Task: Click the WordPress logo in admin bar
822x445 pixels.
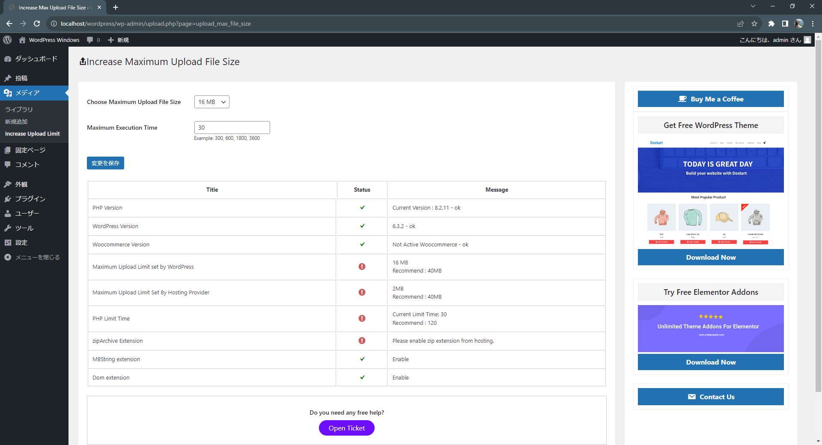Action: point(7,40)
